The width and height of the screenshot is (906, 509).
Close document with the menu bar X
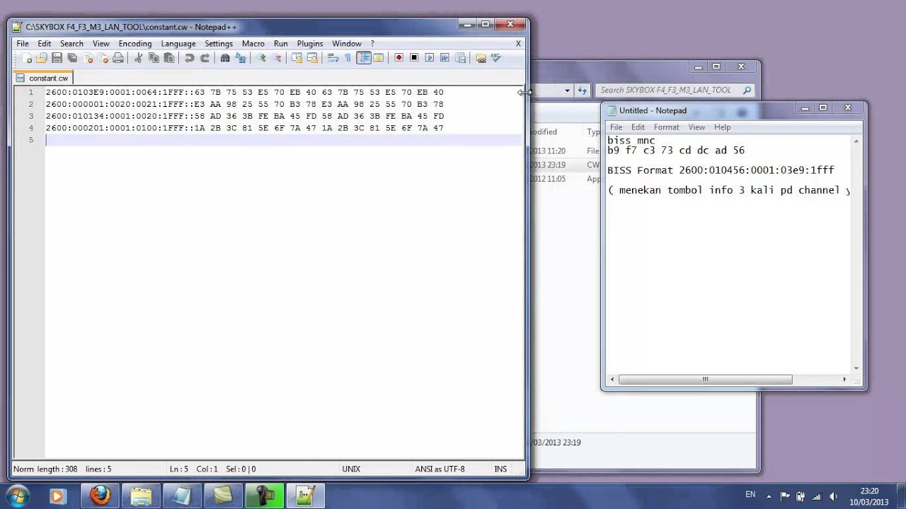coord(518,44)
